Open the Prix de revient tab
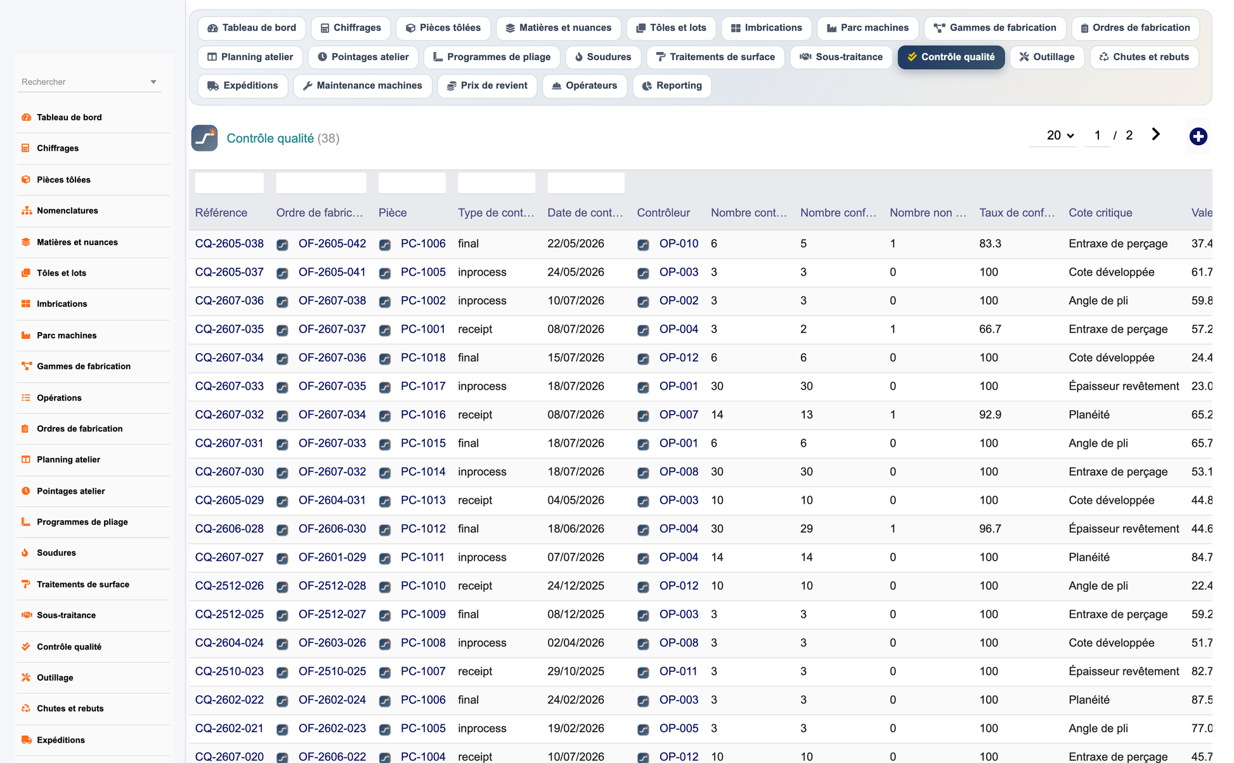Image resolution: width=1234 pixels, height=763 pixels. click(487, 86)
